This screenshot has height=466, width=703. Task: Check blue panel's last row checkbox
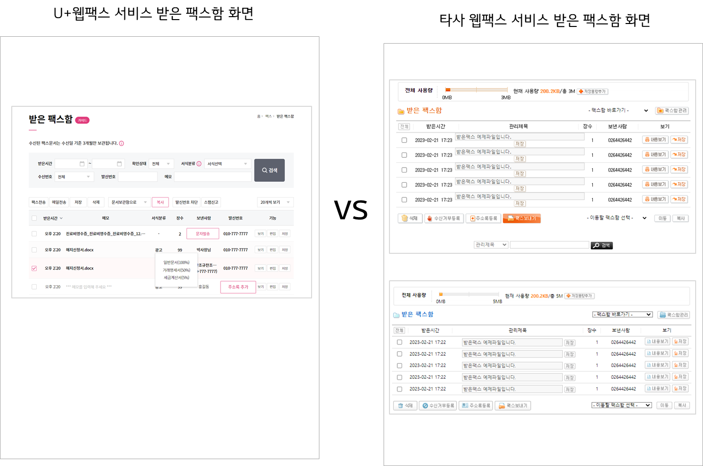400,389
